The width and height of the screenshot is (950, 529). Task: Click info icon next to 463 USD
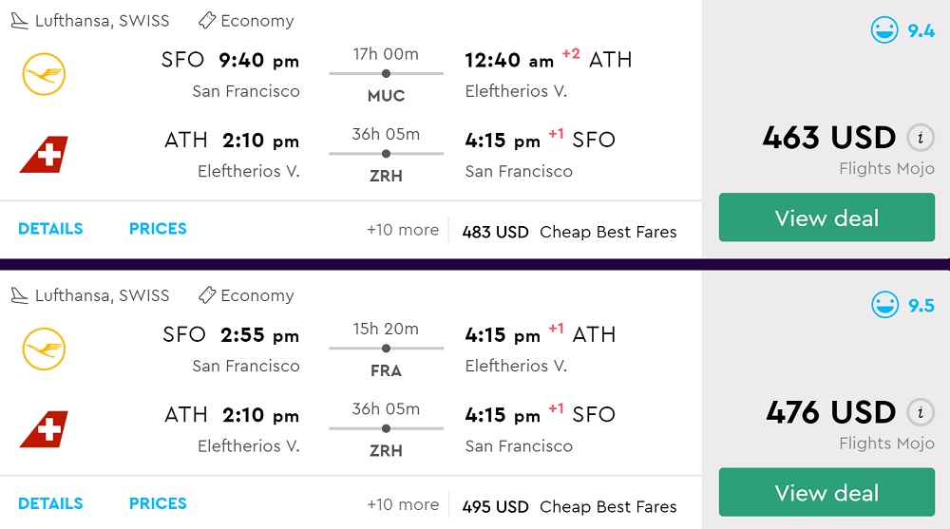pos(920,138)
